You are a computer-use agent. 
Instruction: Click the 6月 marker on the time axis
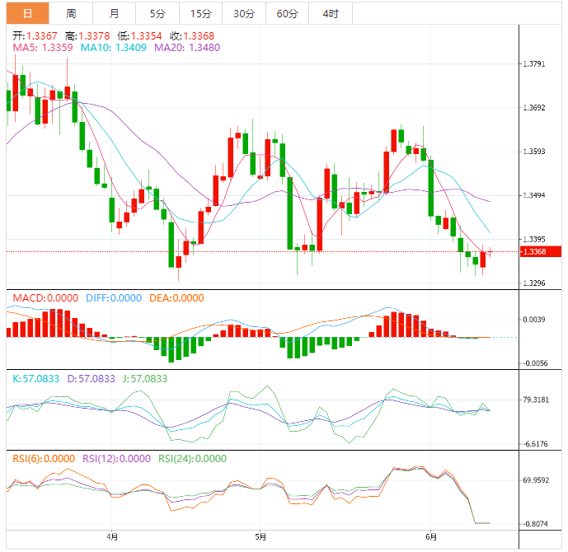[432, 537]
